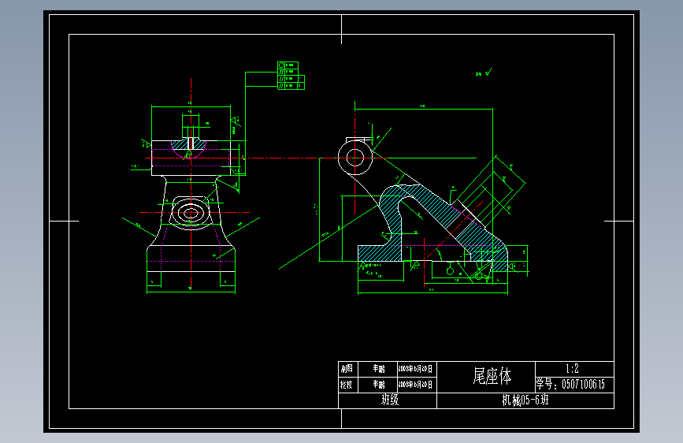Image resolution: width=683 pixels, height=443 pixels.
Task: Select the green geometric tolerance frame stack
Action: (291, 76)
